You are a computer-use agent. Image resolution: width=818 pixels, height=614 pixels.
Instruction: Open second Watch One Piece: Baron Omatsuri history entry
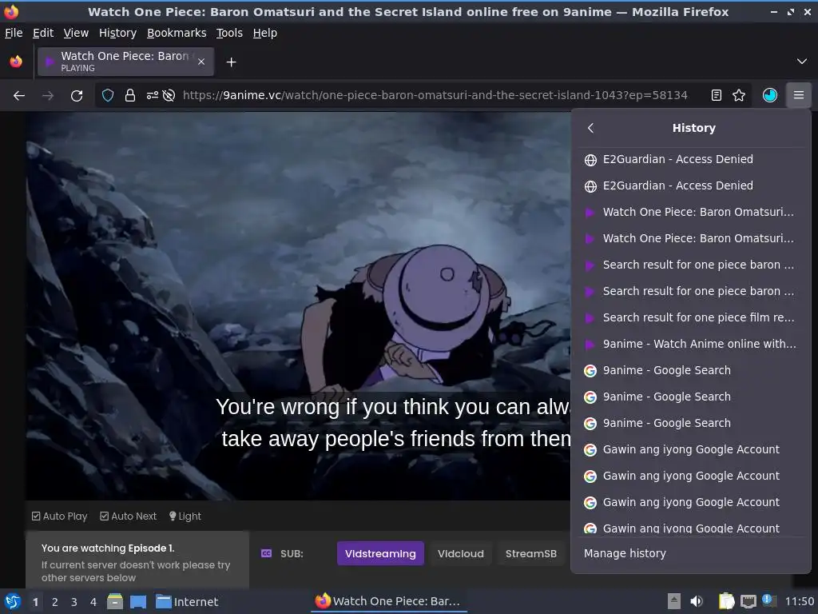click(691, 238)
